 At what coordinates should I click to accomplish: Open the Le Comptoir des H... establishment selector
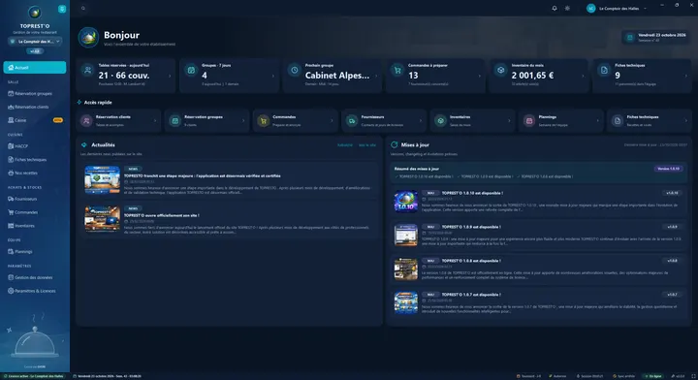[x=35, y=42]
